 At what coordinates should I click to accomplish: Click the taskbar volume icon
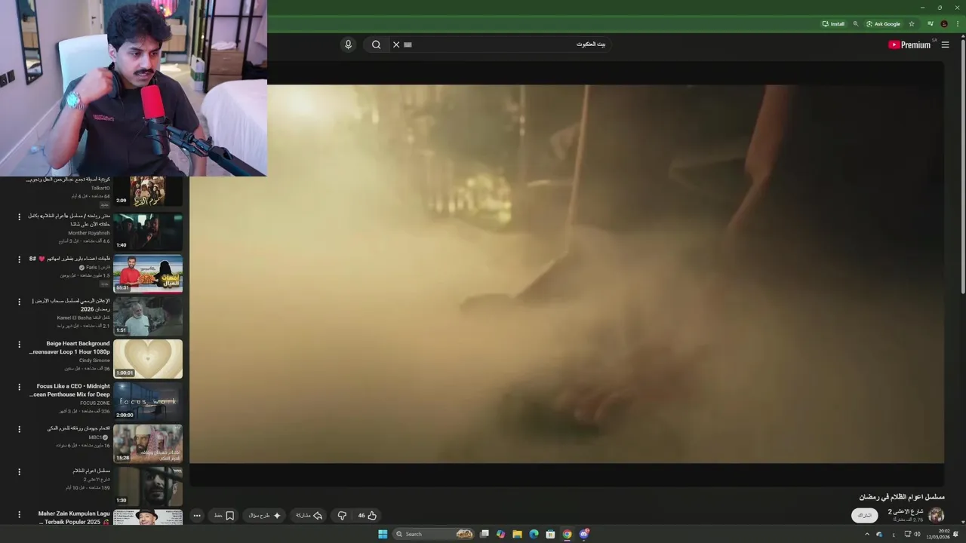[917, 534]
